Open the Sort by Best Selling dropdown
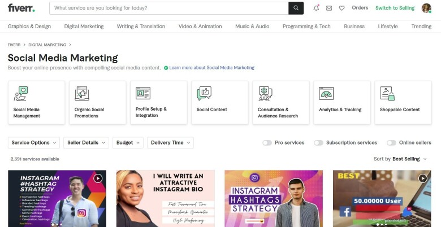Screen dimensions: 441x227 [x=400, y=159]
